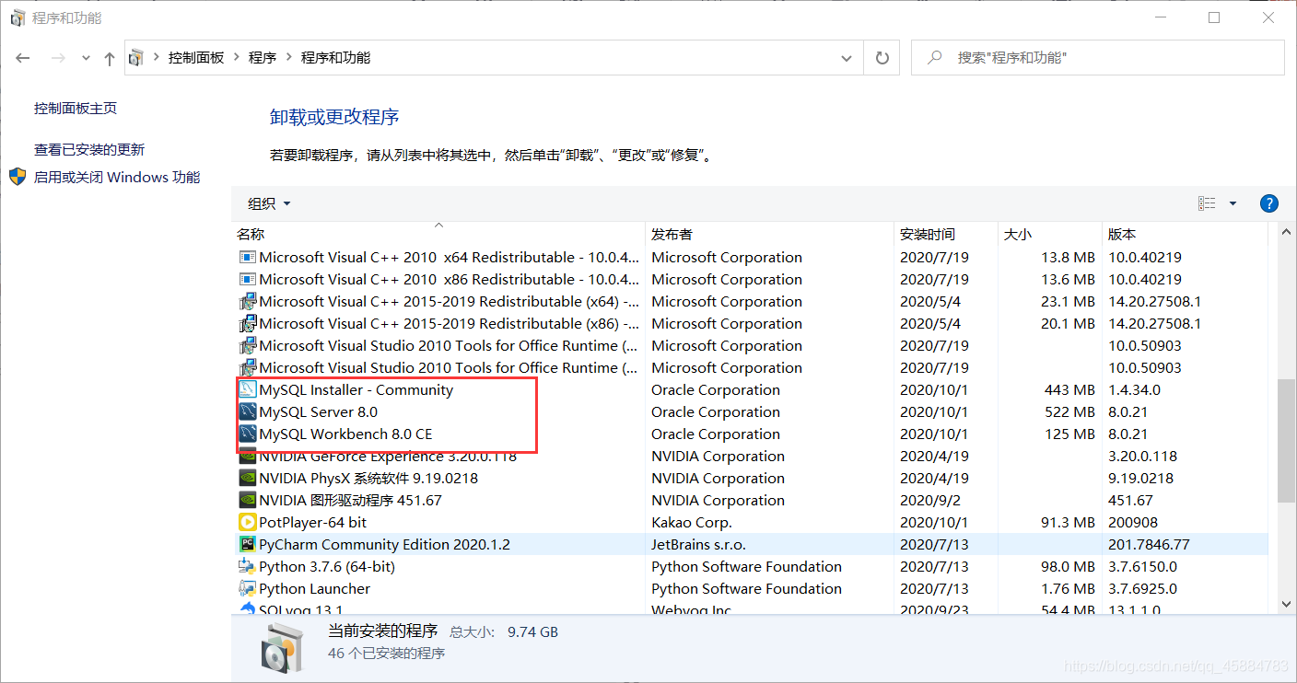The width and height of the screenshot is (1297, 683).
Task: Click the back navigation arrow
Action: point(23,58)
